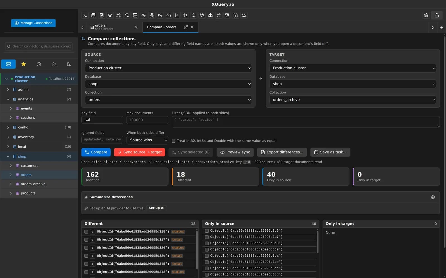Click the Key field input
Image resolution: width=446 pixels, height=278 pixels.
pyautogui.click(x=102, y=120)
